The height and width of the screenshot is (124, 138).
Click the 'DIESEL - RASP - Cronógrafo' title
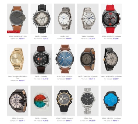[64, 76]
